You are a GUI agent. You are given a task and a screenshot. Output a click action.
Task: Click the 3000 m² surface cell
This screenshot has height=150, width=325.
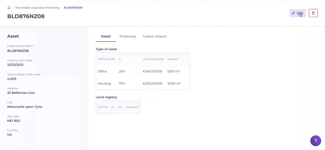(174, 84)
